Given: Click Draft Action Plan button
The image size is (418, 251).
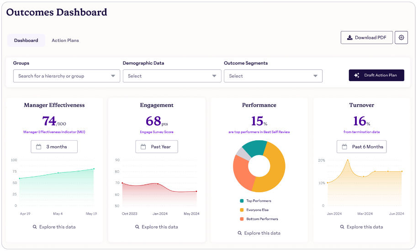Looking at the screenshot, I should [x=376, y=75].
